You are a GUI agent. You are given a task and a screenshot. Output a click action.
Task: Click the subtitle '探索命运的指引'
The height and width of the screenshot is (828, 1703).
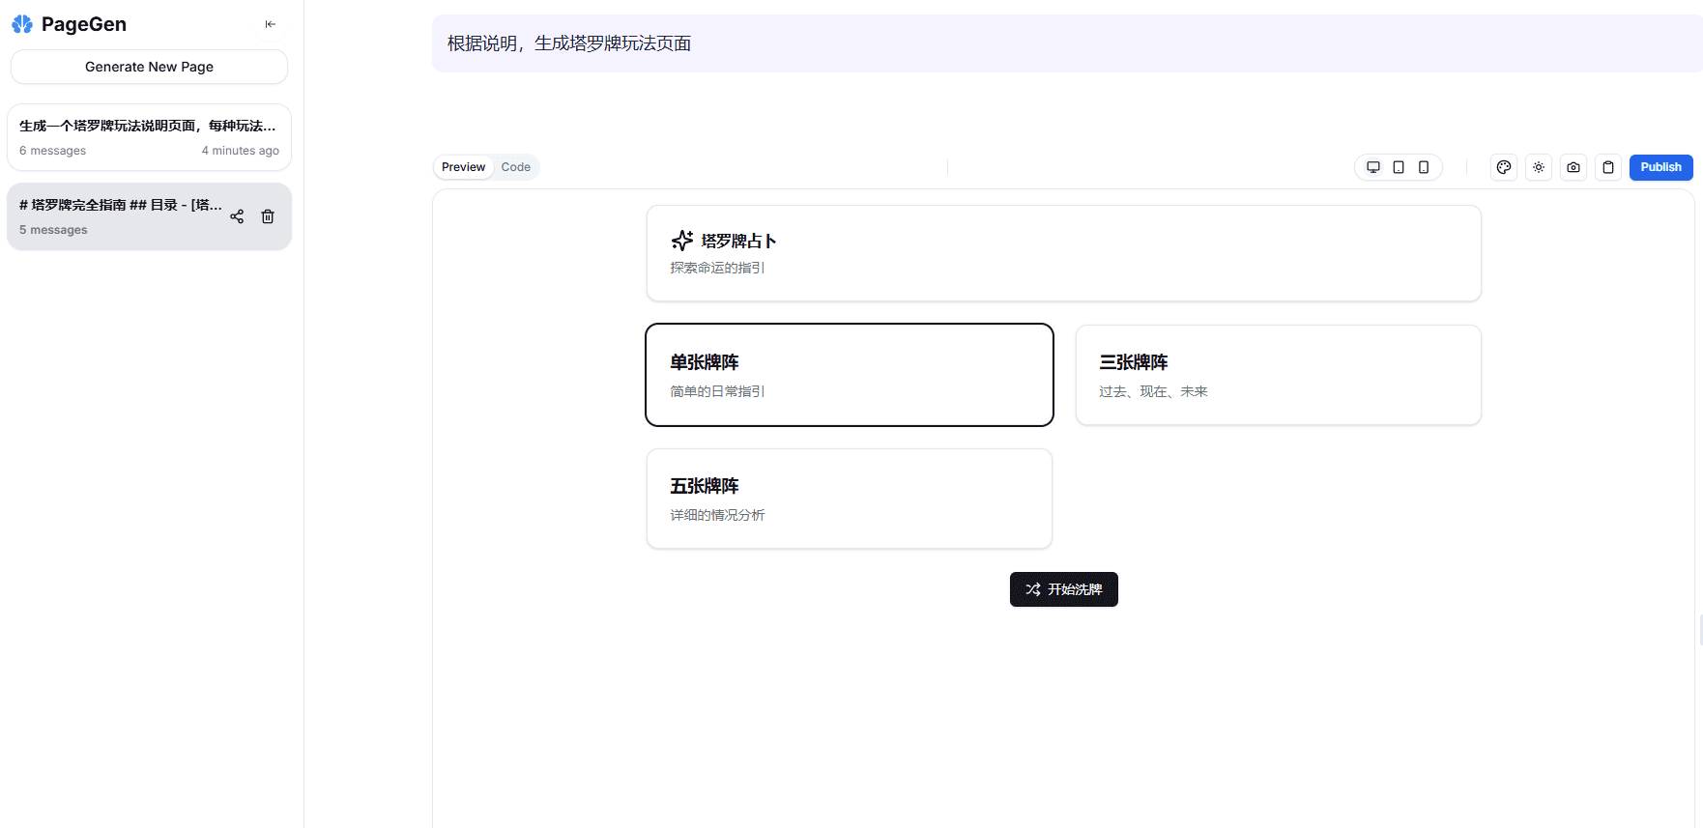tap(717, 268)
